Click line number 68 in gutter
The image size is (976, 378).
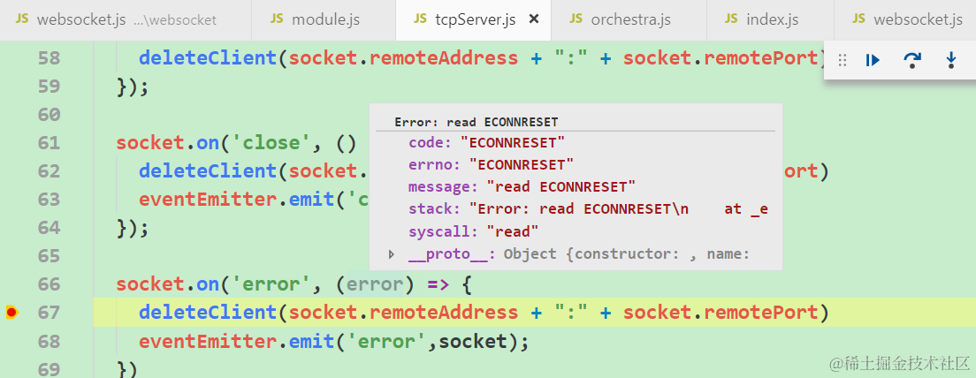pos(50,341)
